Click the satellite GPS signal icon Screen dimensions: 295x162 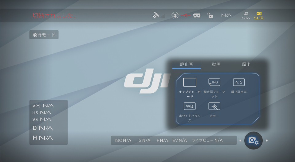(x=159, y=15)
